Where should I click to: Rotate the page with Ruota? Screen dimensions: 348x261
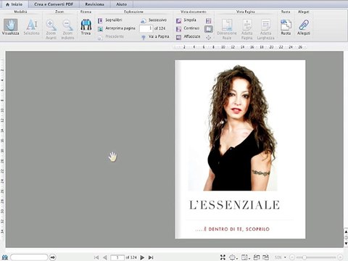click(286, 27)
